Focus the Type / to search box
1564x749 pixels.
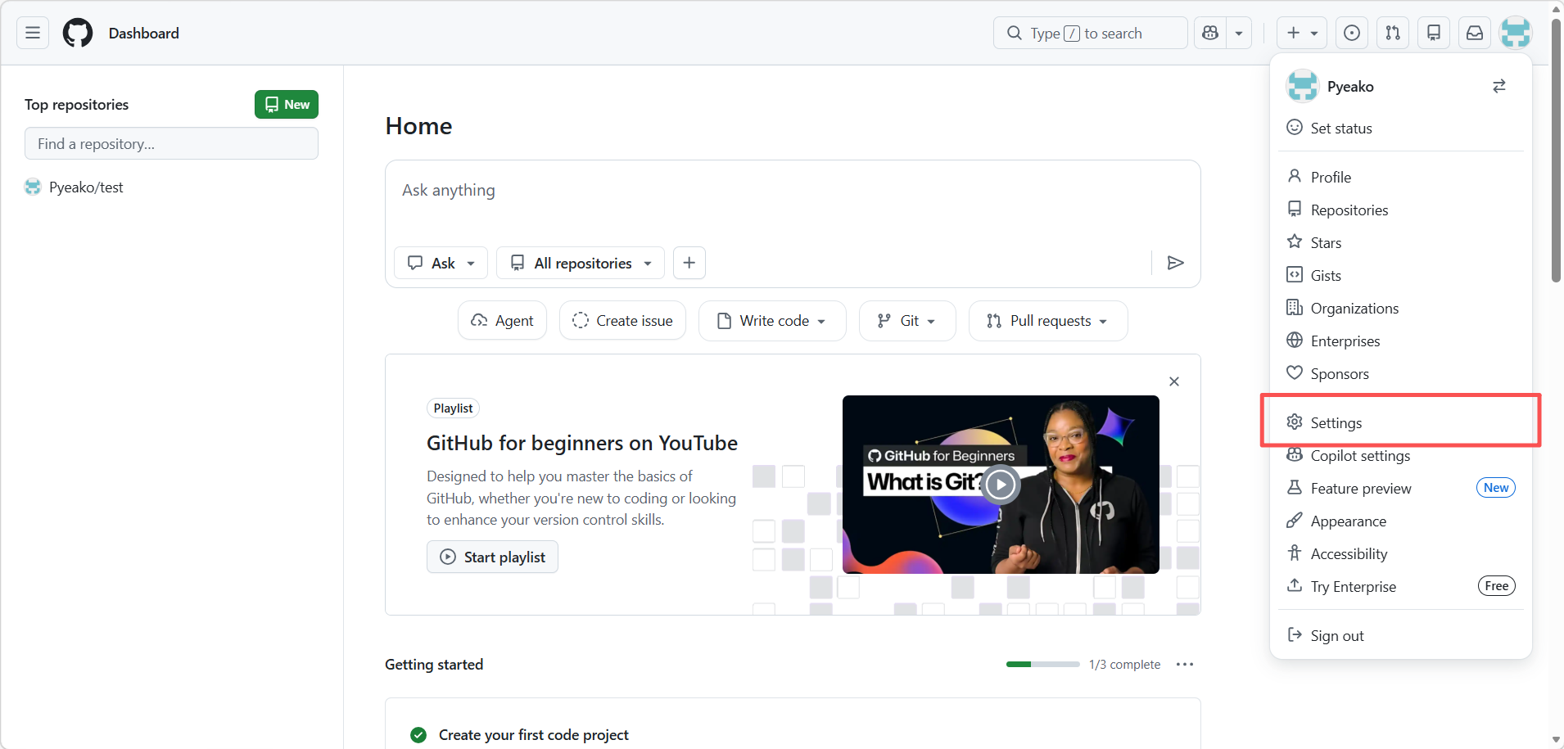point(1090,33)
